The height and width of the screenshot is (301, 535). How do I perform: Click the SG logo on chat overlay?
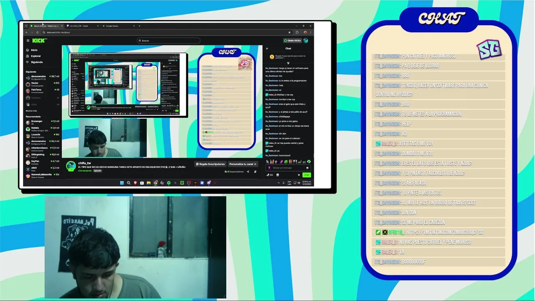(x=489, y=49)
